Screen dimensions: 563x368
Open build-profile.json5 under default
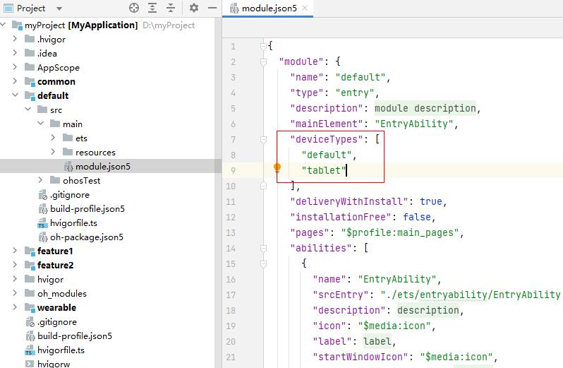click(87, 209)
